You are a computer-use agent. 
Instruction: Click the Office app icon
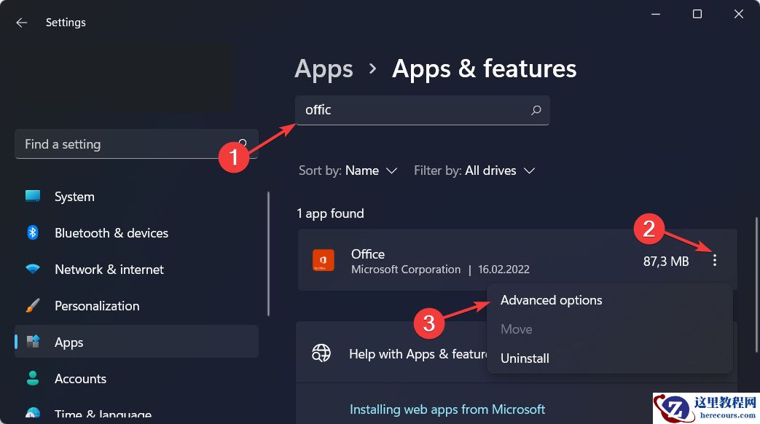321,260
